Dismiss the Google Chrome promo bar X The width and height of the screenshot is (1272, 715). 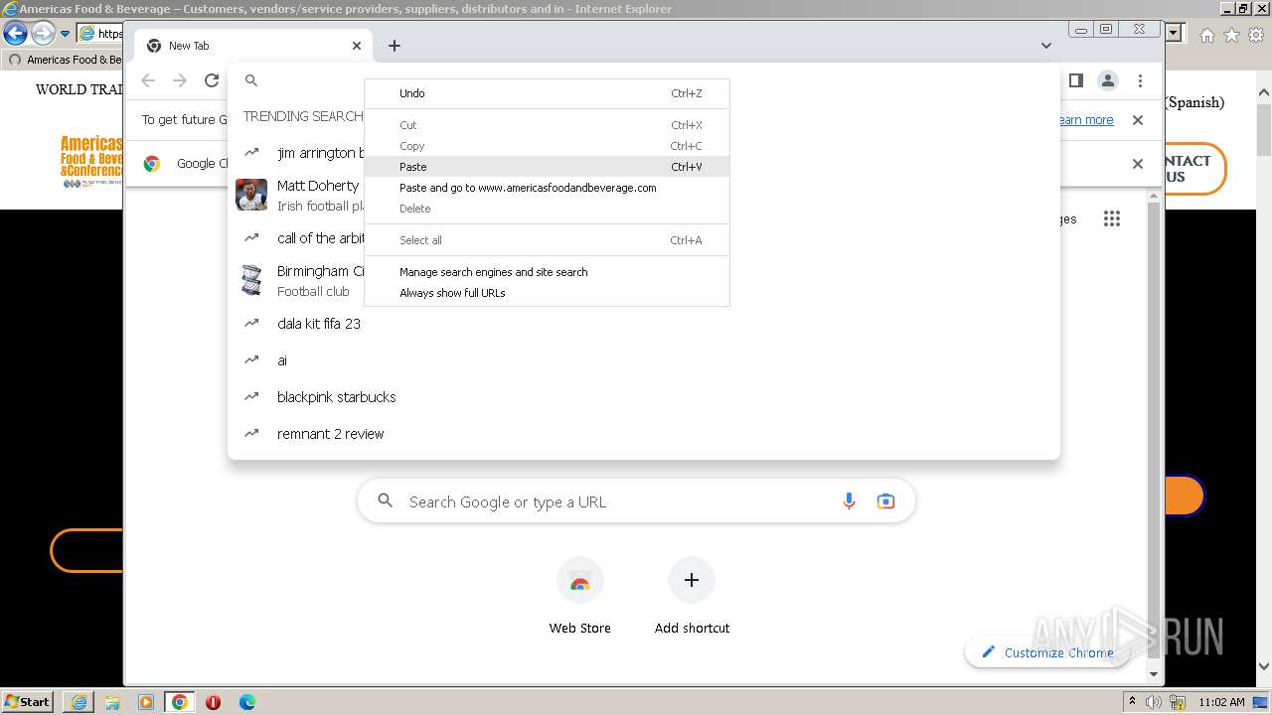[1138, 164]
